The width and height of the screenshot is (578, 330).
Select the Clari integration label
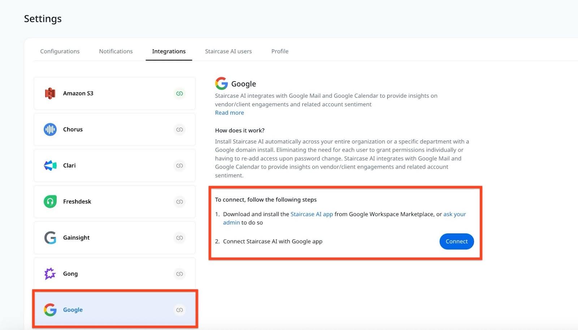point(69,165)
